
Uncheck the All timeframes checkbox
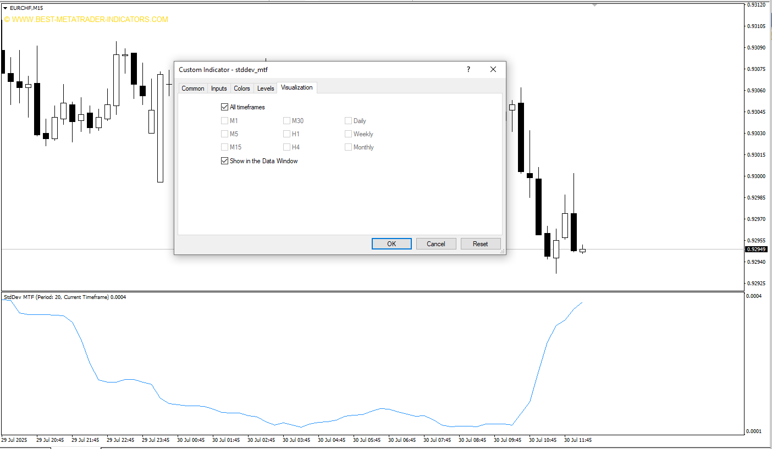[x=224, y=107]
